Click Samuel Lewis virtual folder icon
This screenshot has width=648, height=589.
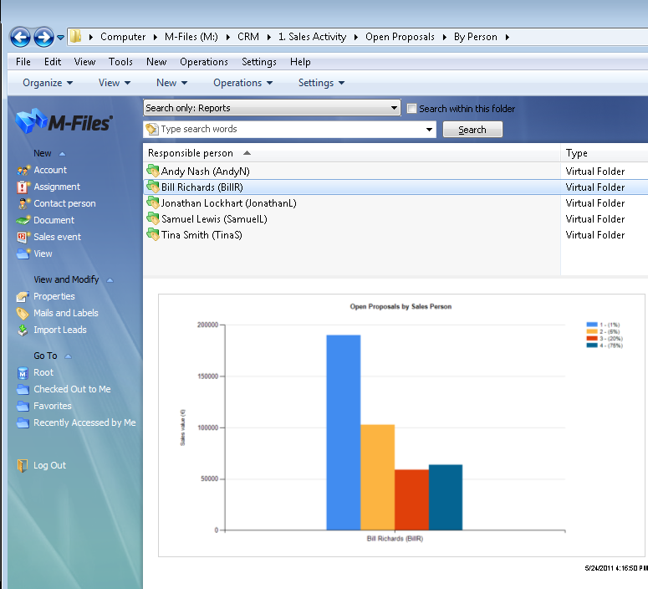pyautogui.click(x=153, y=218)
